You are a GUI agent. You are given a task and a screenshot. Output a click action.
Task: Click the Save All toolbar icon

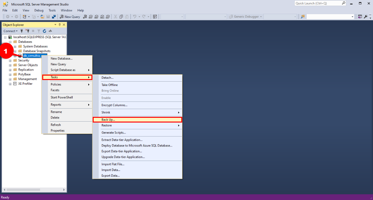point(54,17)
